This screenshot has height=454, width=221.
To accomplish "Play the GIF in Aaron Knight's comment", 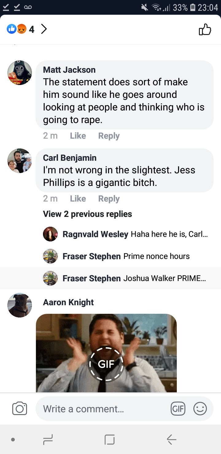I will tap(106, 364).
